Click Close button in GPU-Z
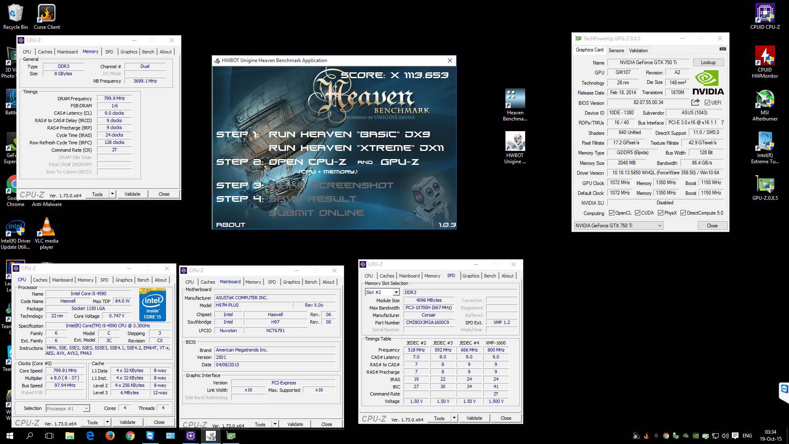The image size is (789, 444). pos(712,226)
